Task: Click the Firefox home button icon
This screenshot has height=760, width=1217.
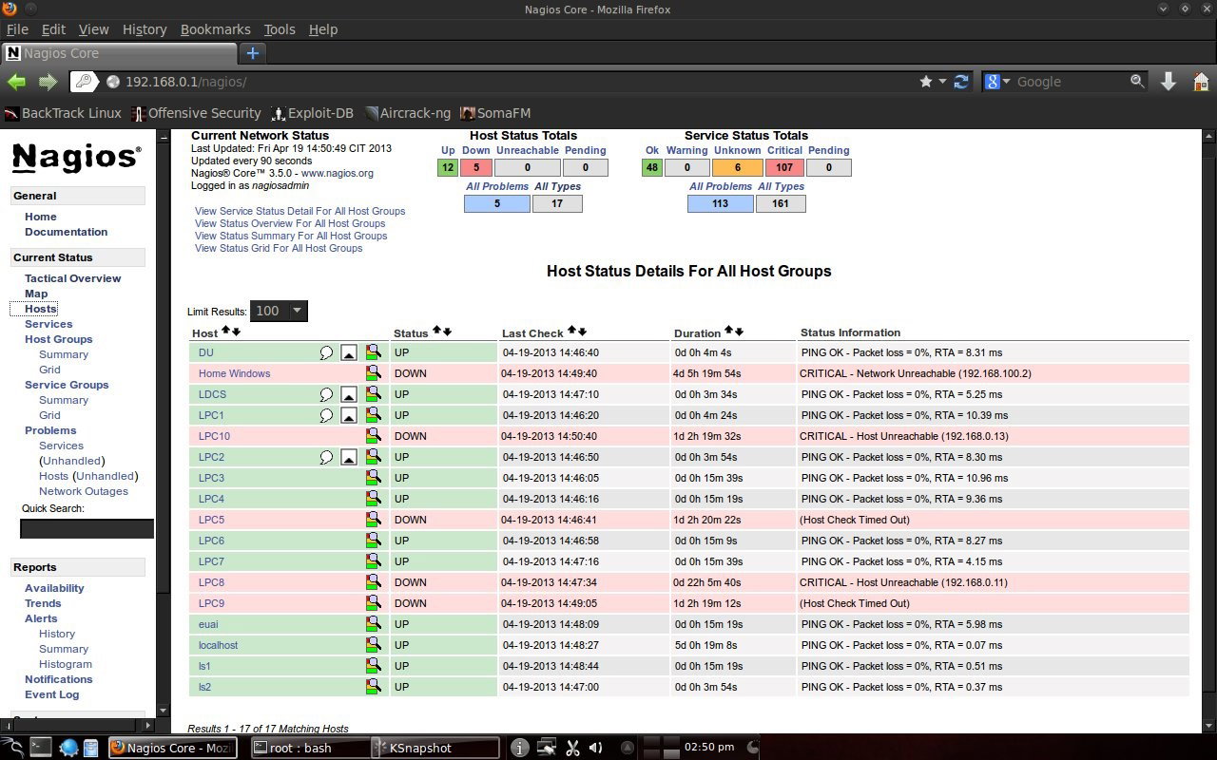Action: click(x=1200, y=82)
